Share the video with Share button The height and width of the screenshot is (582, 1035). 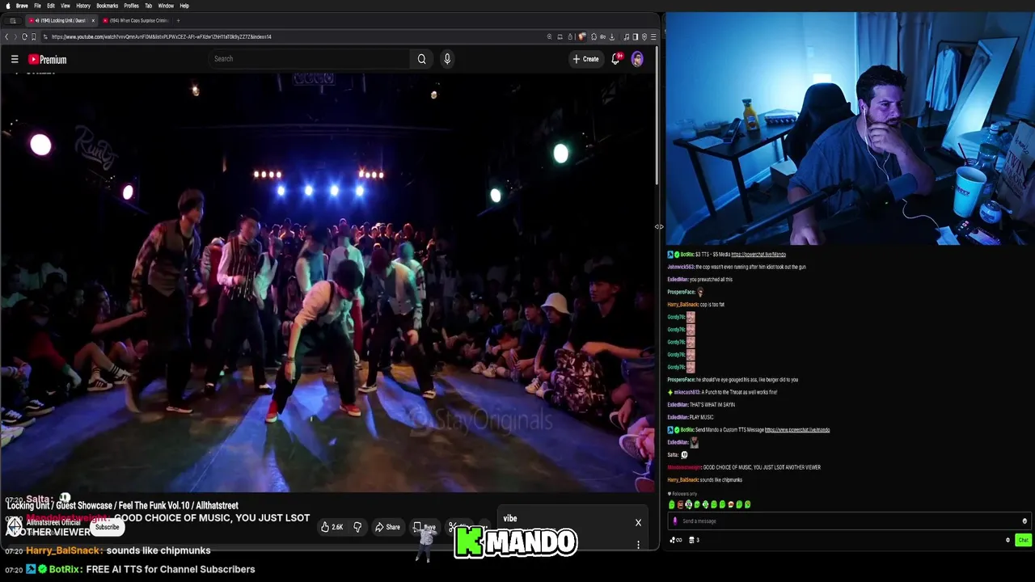387,527
